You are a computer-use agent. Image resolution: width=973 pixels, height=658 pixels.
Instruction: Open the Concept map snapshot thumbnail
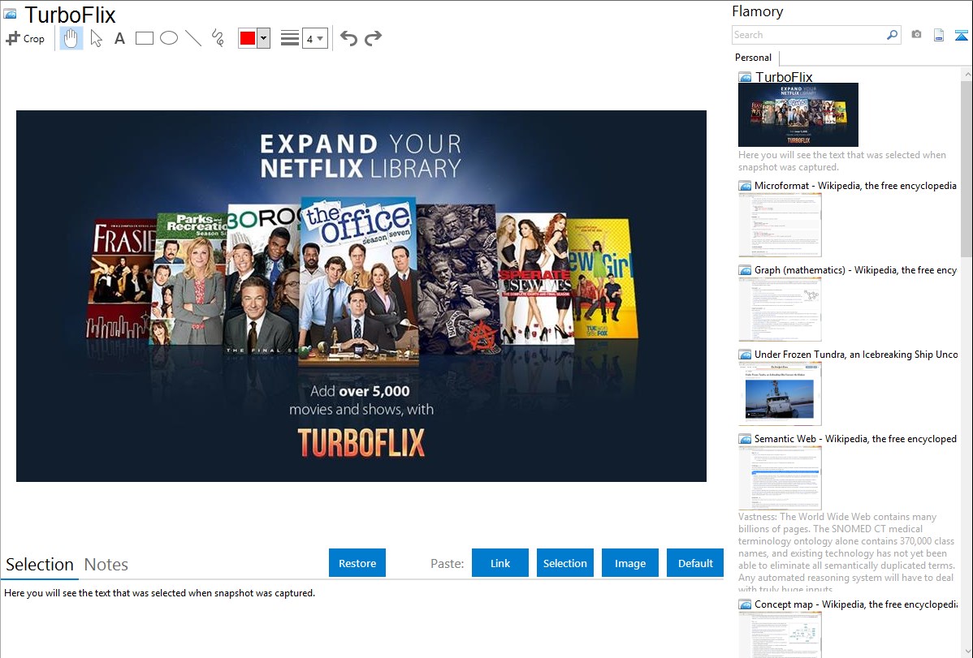coord(780,634)
